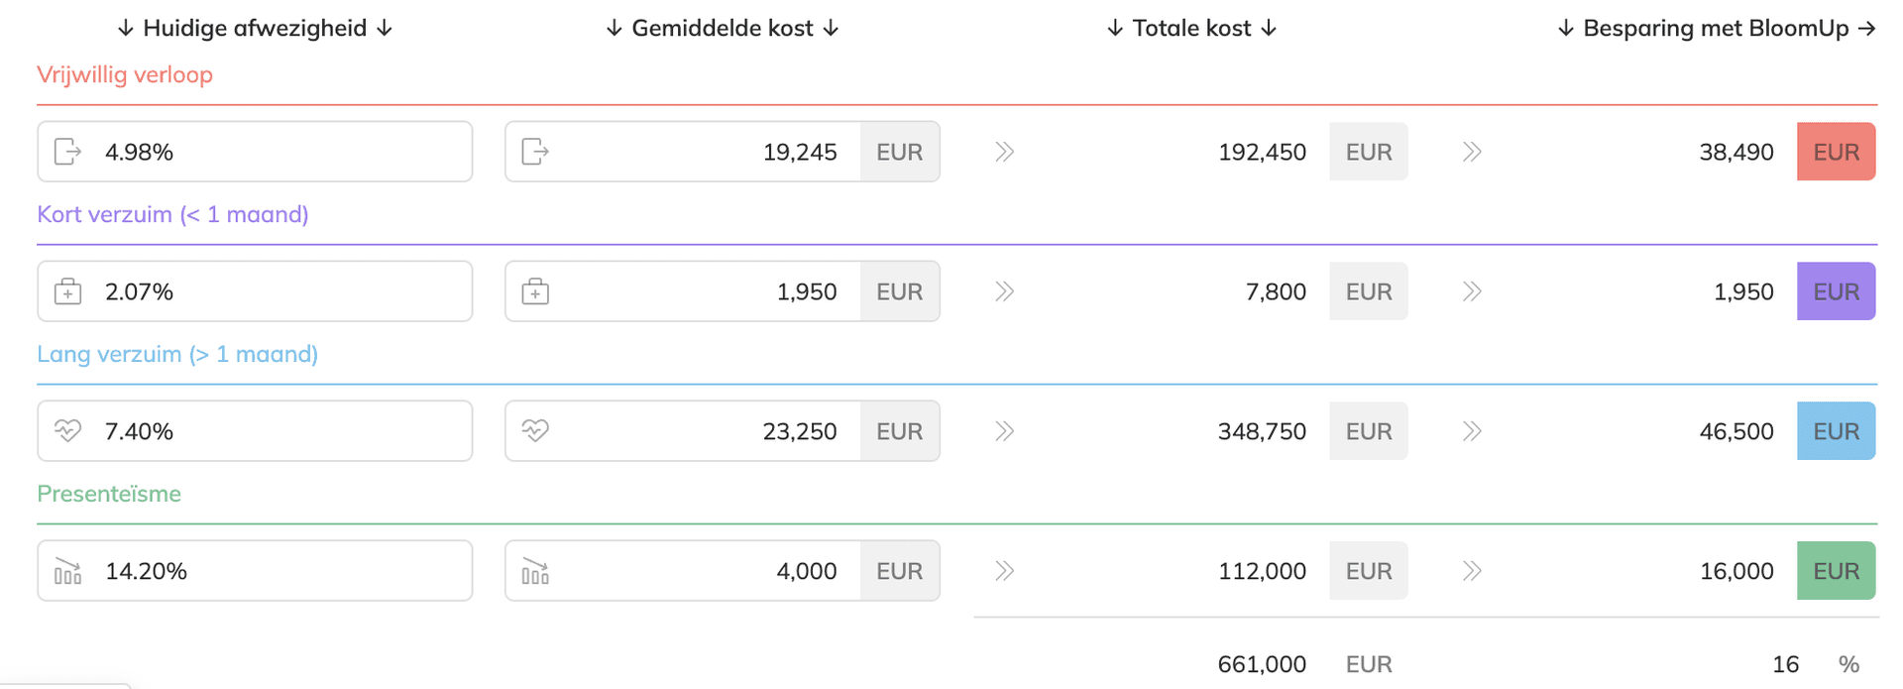Click the red EUR swatch next to 38,490

point(1837,152)
